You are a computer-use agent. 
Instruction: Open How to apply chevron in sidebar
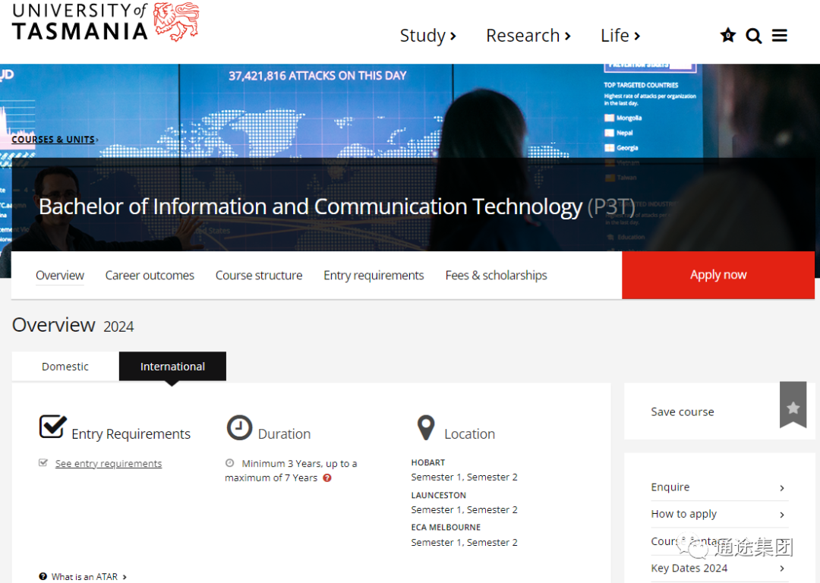[x=782, y=515]
